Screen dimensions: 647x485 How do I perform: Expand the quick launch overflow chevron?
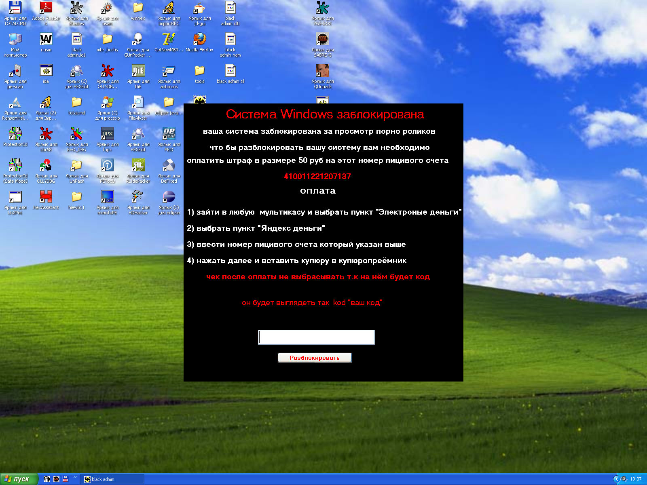pos(75,477)
